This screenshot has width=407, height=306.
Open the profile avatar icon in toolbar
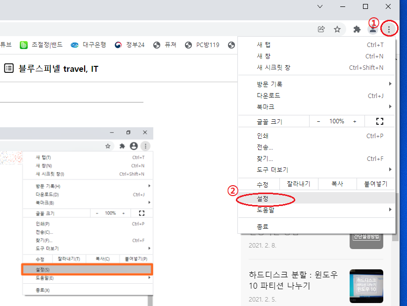373,29
